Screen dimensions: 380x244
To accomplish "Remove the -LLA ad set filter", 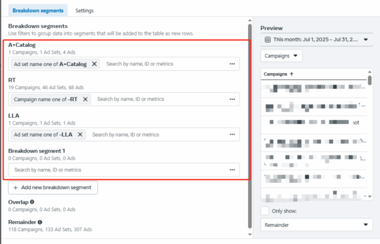I will 80,134.
